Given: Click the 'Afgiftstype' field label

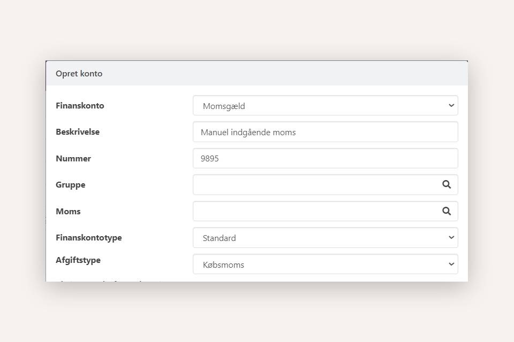Looking at the screenshot, I should pos(78,260).
